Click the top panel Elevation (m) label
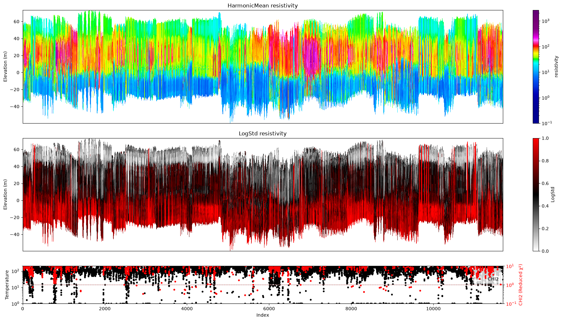 tap(5, 66)
